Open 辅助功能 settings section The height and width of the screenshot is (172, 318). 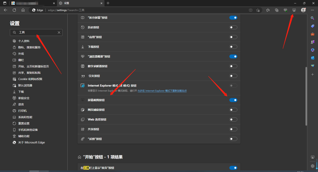point(21,136)
